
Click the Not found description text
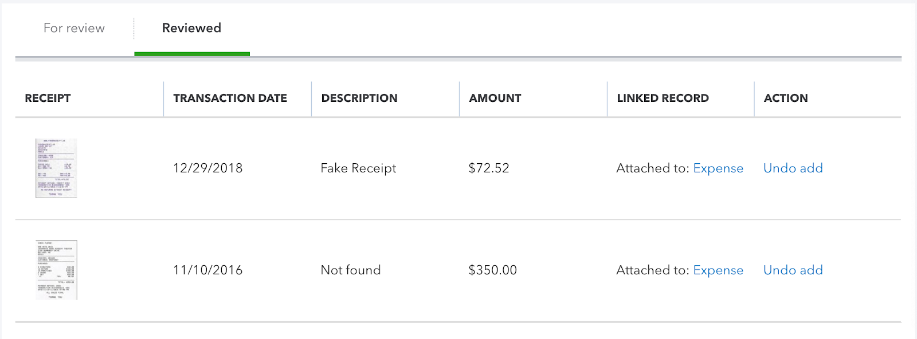click(x=351, y=270)
